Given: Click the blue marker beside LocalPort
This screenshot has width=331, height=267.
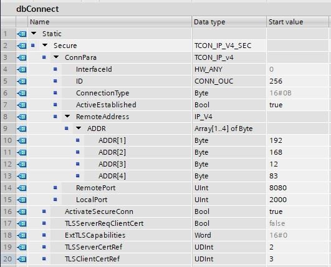Looking at the screenshot, I should tap(55, 200).
